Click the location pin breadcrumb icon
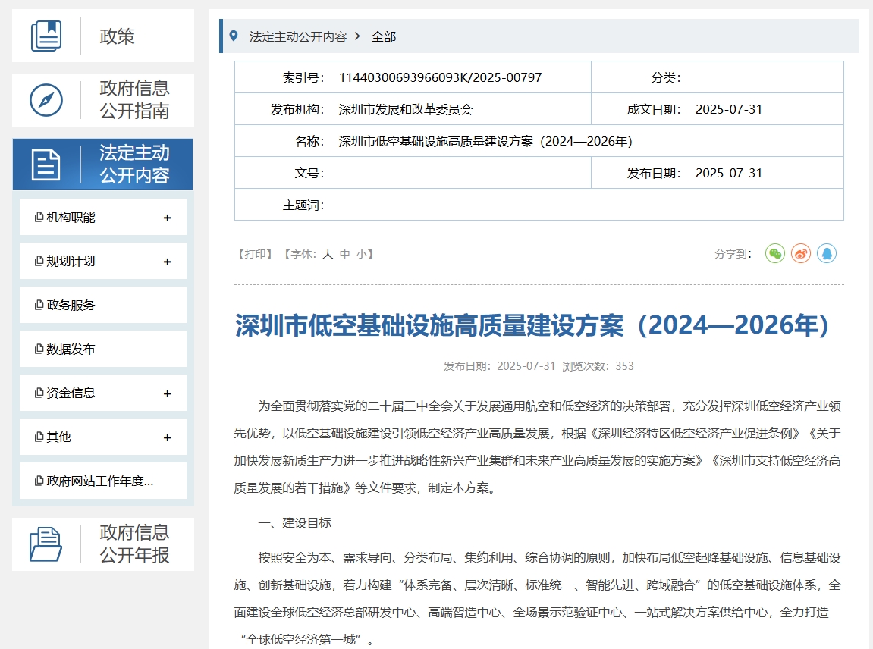This screenshot has height=649, width=873. point(234,36)
